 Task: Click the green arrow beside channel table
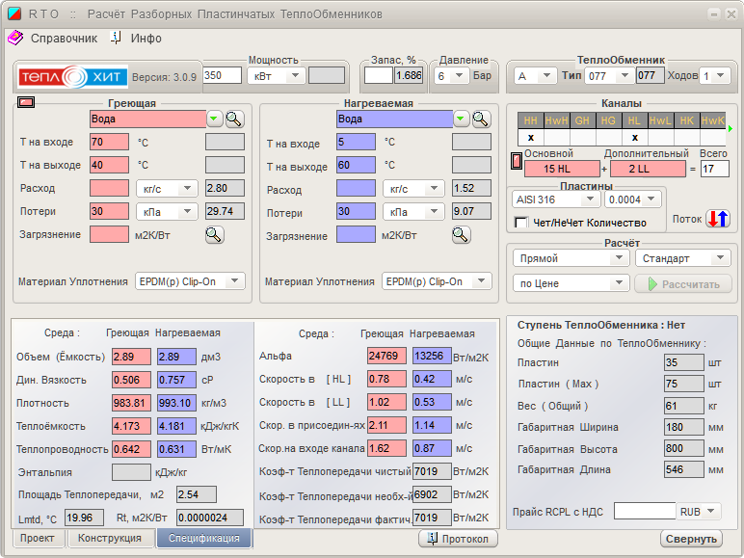click(731, 128)
